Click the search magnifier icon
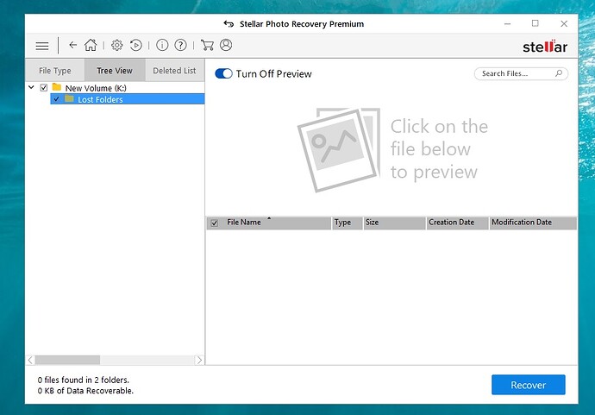 559,73
